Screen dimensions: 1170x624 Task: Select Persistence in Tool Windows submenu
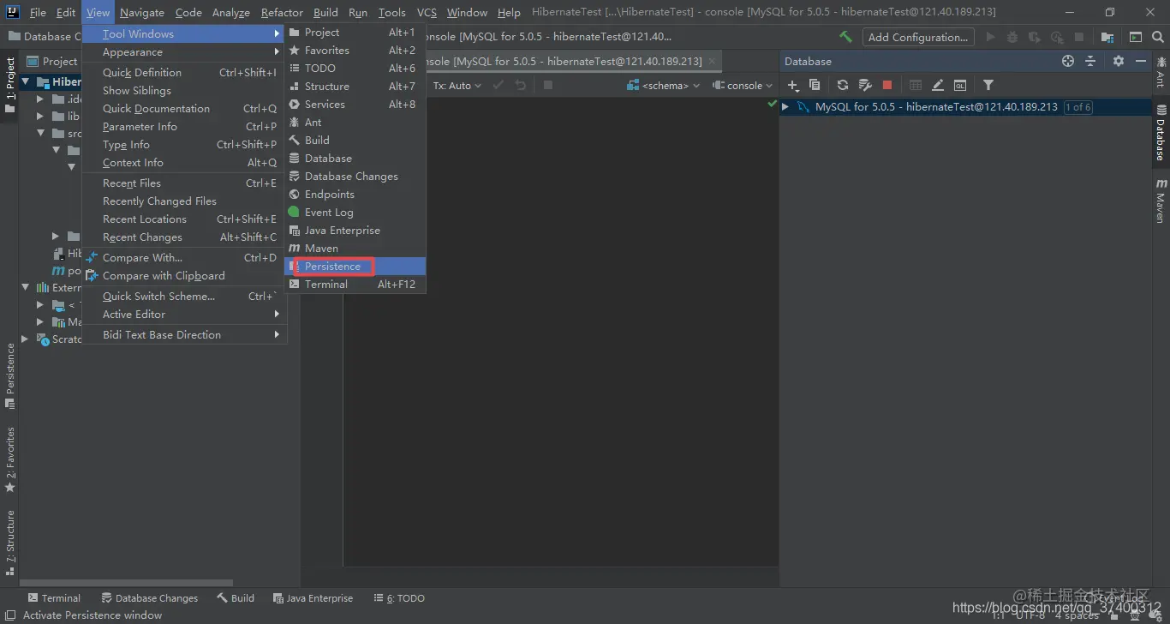point(355,266)
